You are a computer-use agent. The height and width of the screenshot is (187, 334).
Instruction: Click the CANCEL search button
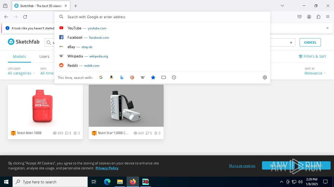(x=310, y=42)
